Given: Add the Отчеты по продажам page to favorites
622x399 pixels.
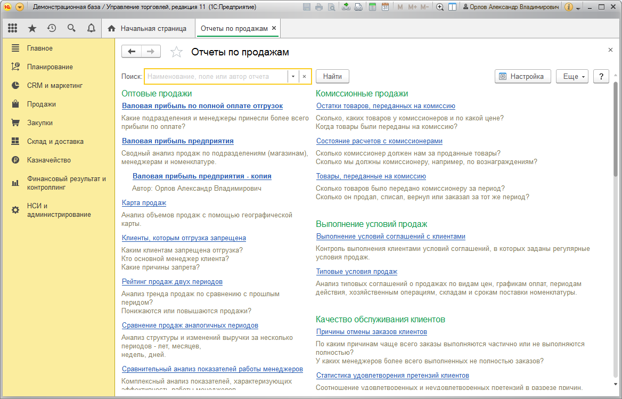Looking at the screenshot, I should pos(176,52).
